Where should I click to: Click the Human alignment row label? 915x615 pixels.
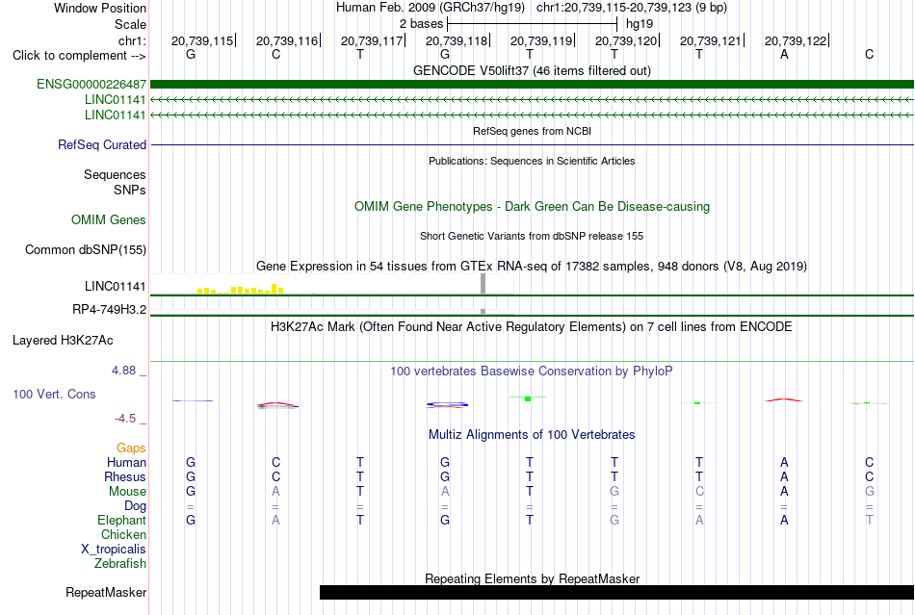point(126,462)
